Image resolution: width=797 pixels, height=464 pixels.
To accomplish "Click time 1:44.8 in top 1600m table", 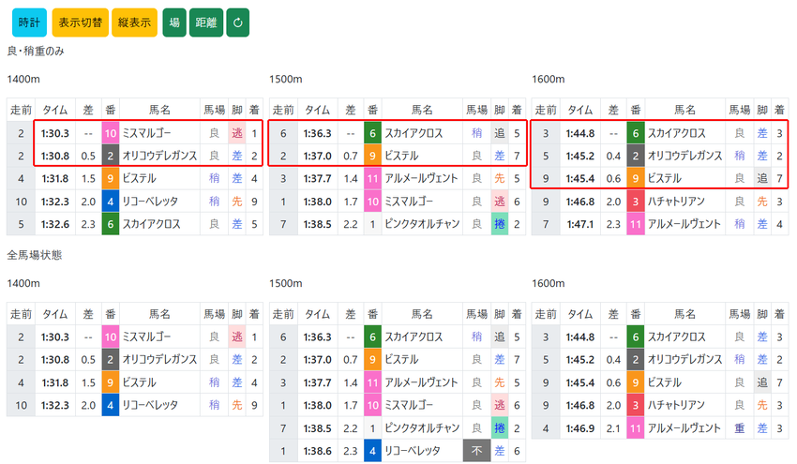I will 580,133.
